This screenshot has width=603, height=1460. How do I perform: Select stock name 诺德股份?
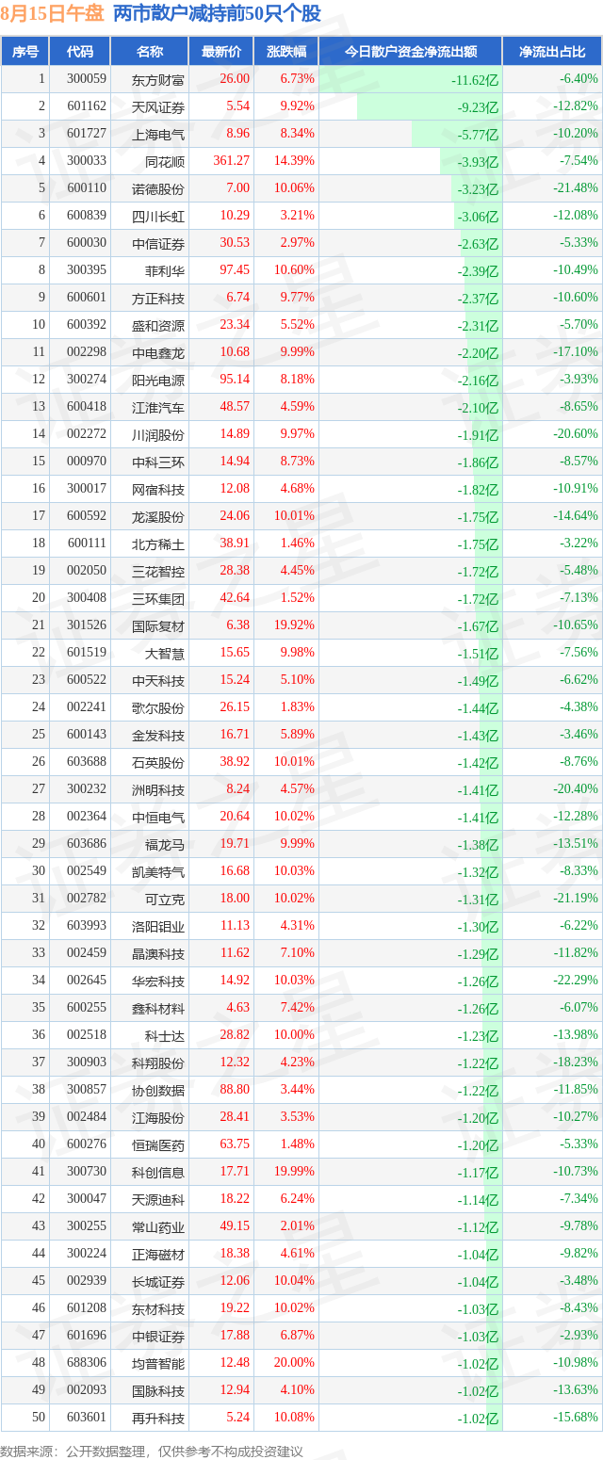[158, 188]
